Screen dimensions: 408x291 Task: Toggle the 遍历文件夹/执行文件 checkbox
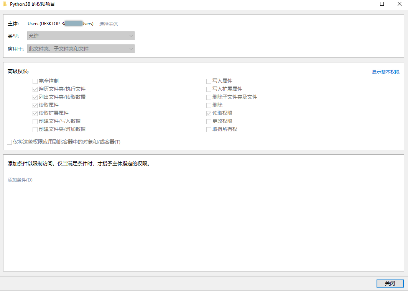click(35, 89)
